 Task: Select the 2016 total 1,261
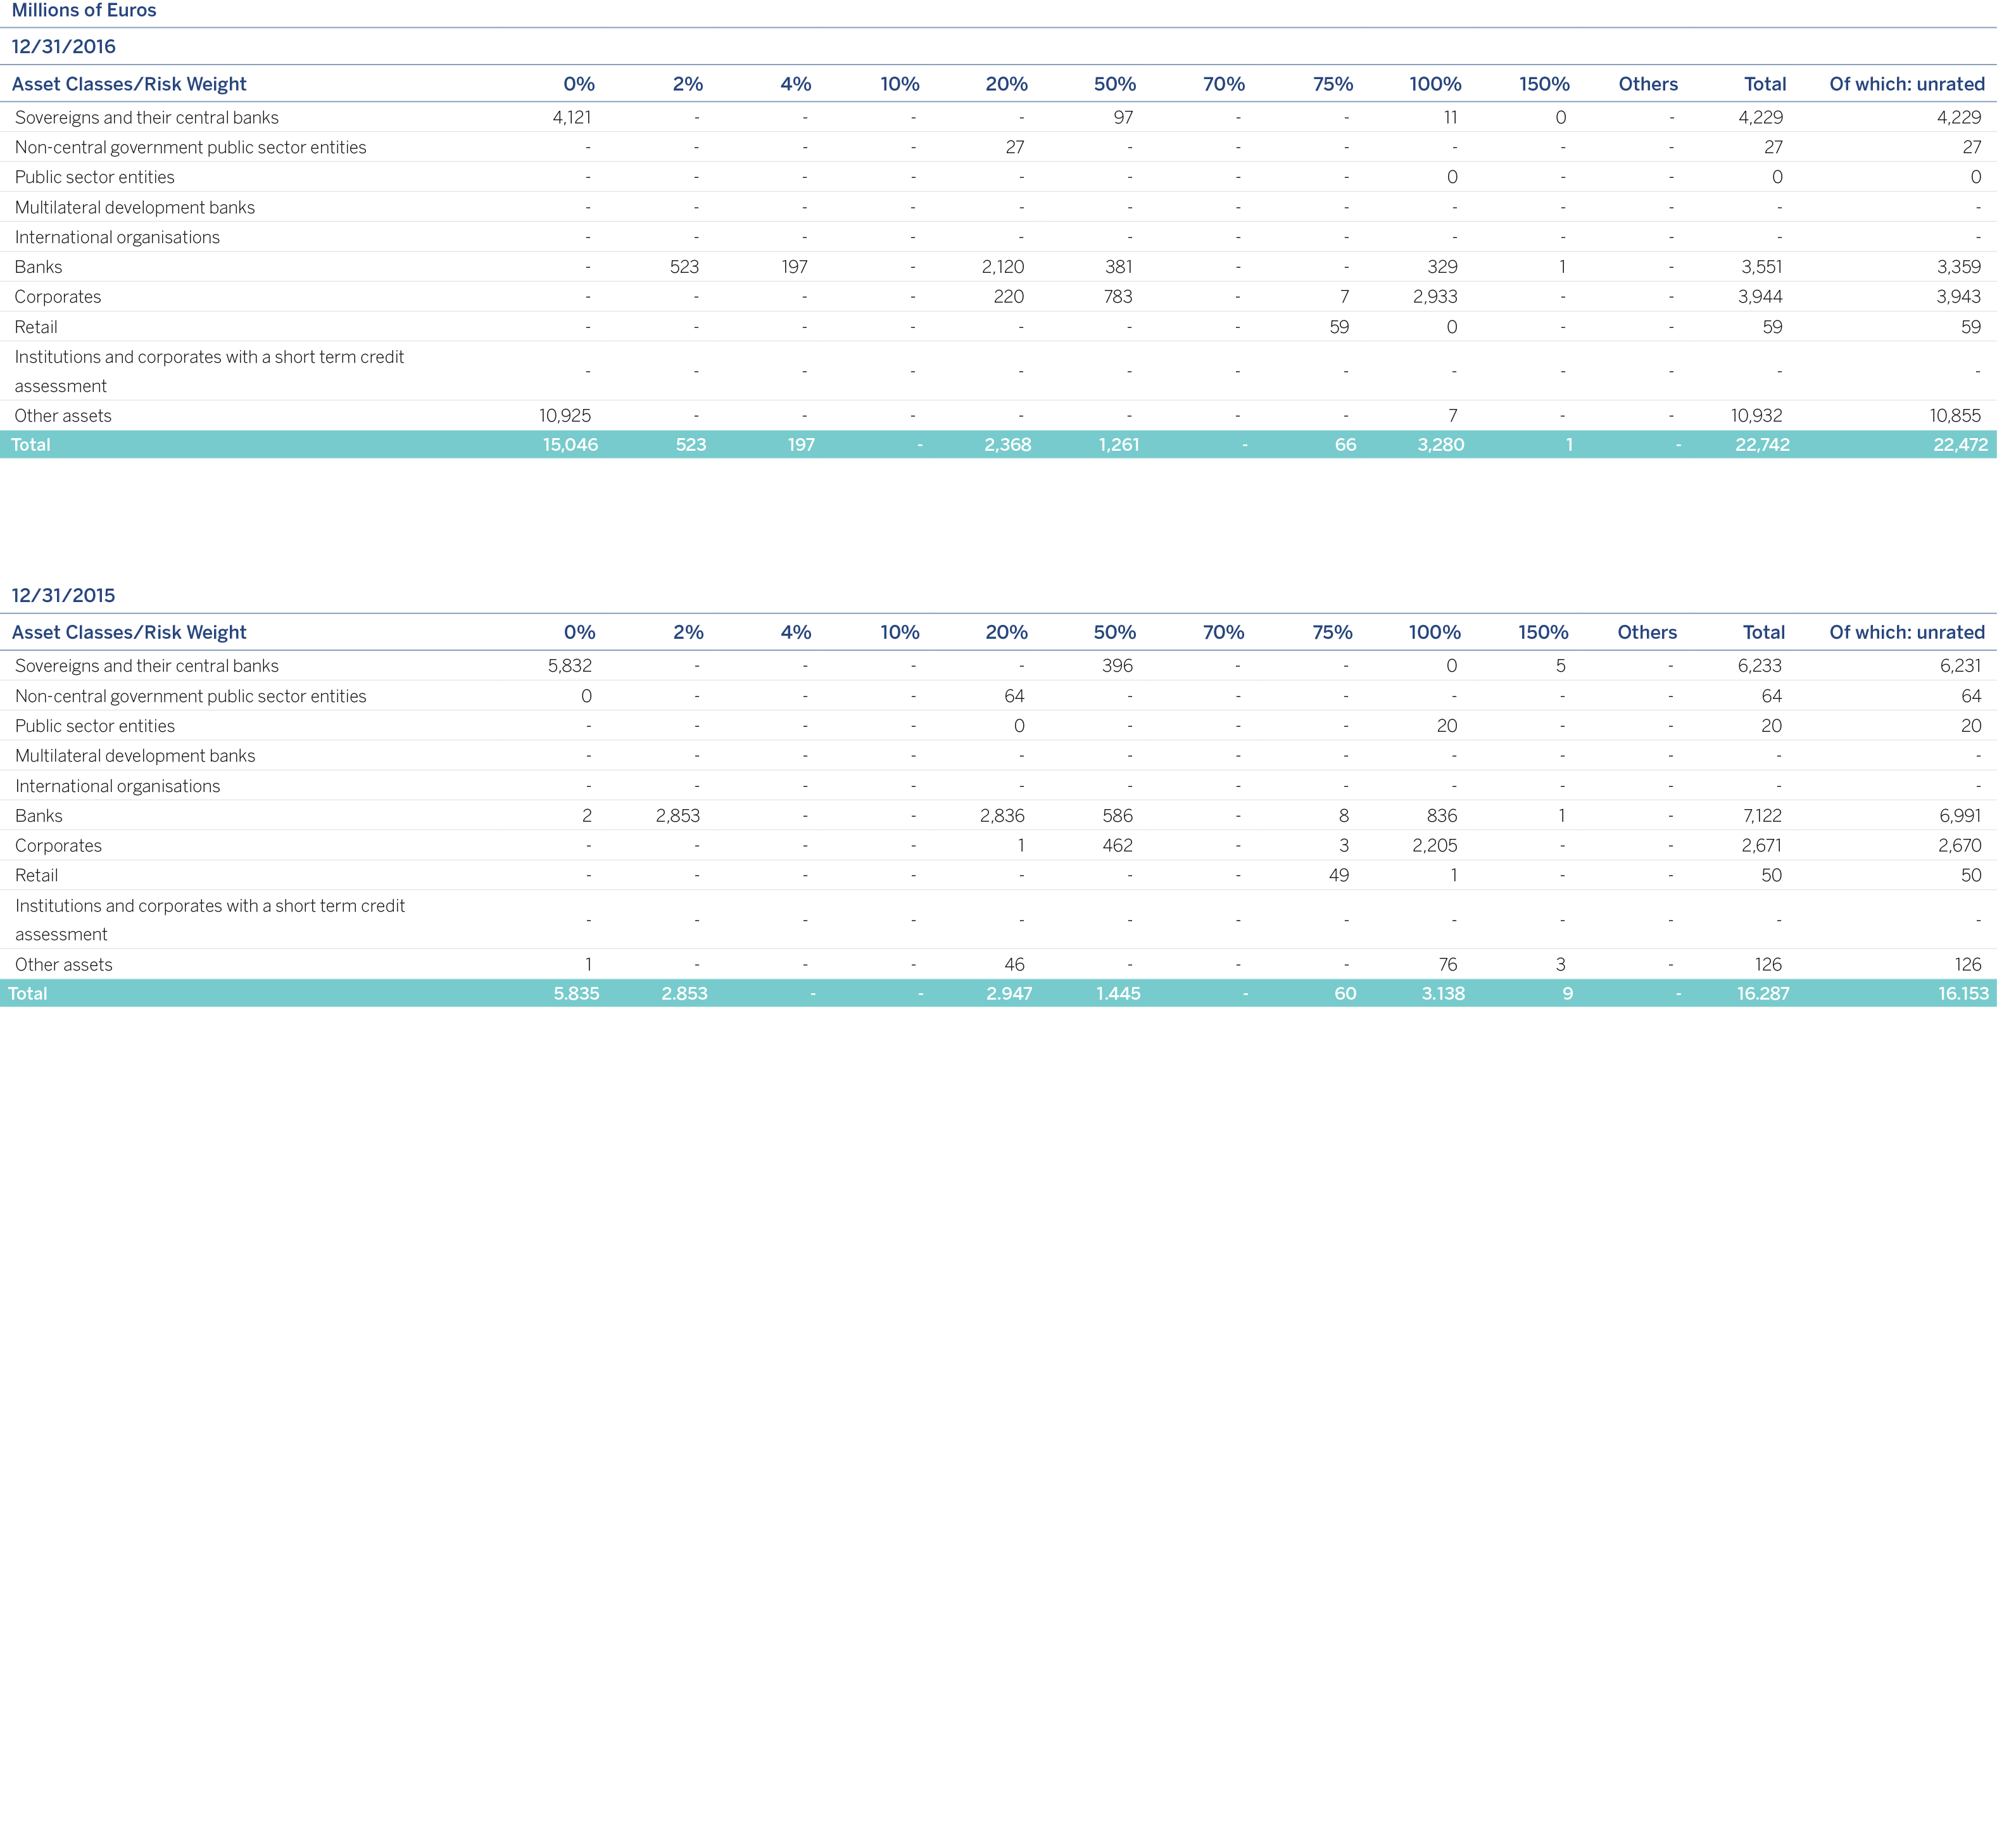pos(1119,446)
